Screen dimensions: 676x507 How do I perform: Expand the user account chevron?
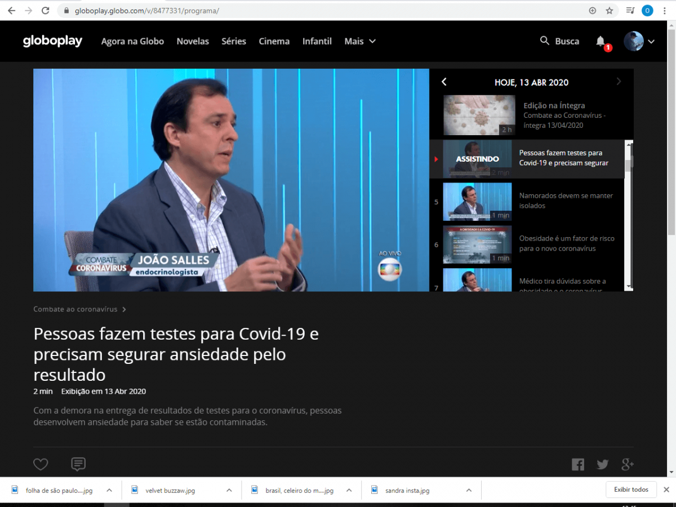(651, 42)
